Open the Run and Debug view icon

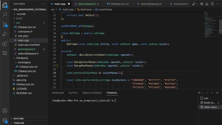[5, 34]
